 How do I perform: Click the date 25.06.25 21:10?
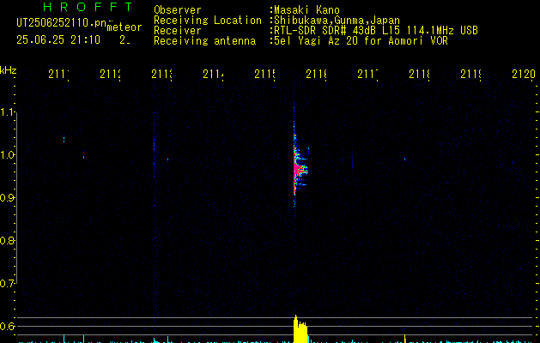point(58,40)
